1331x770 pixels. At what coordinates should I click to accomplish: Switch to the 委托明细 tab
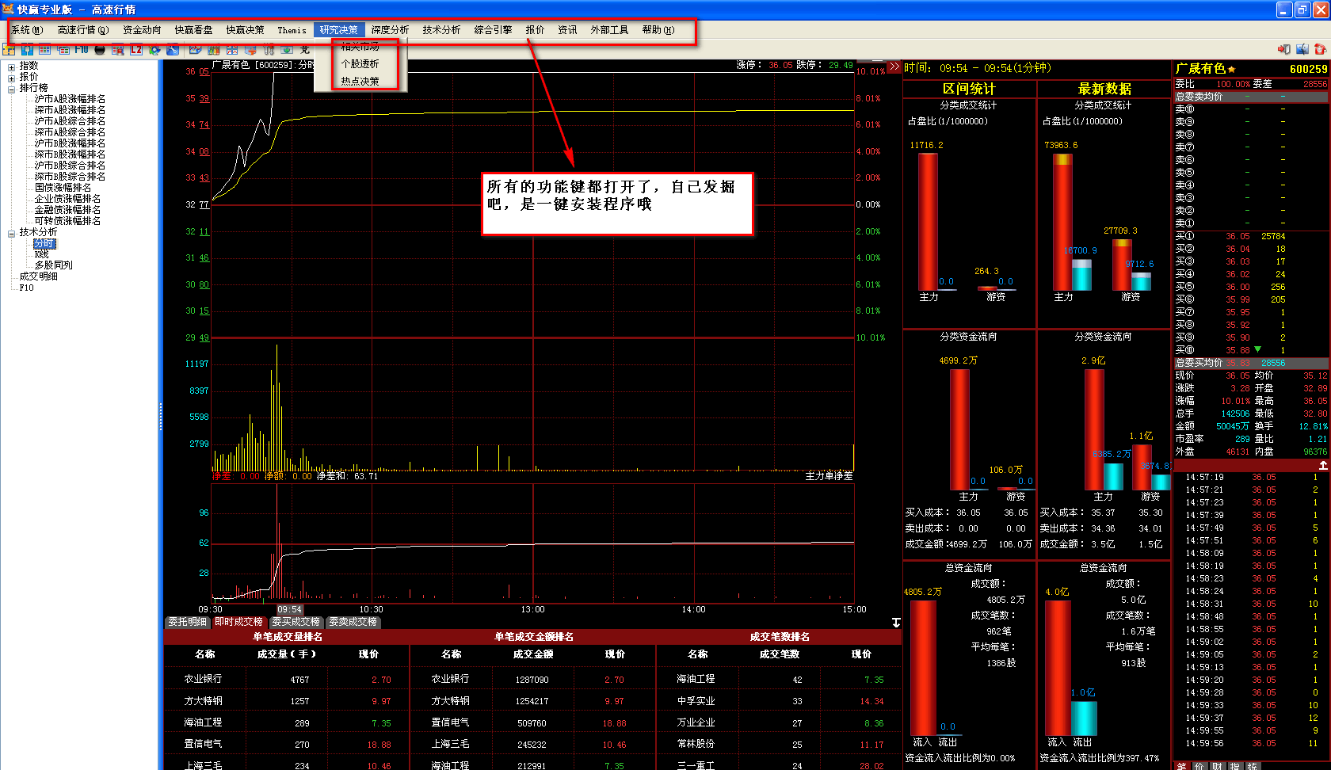coord(188,622)
